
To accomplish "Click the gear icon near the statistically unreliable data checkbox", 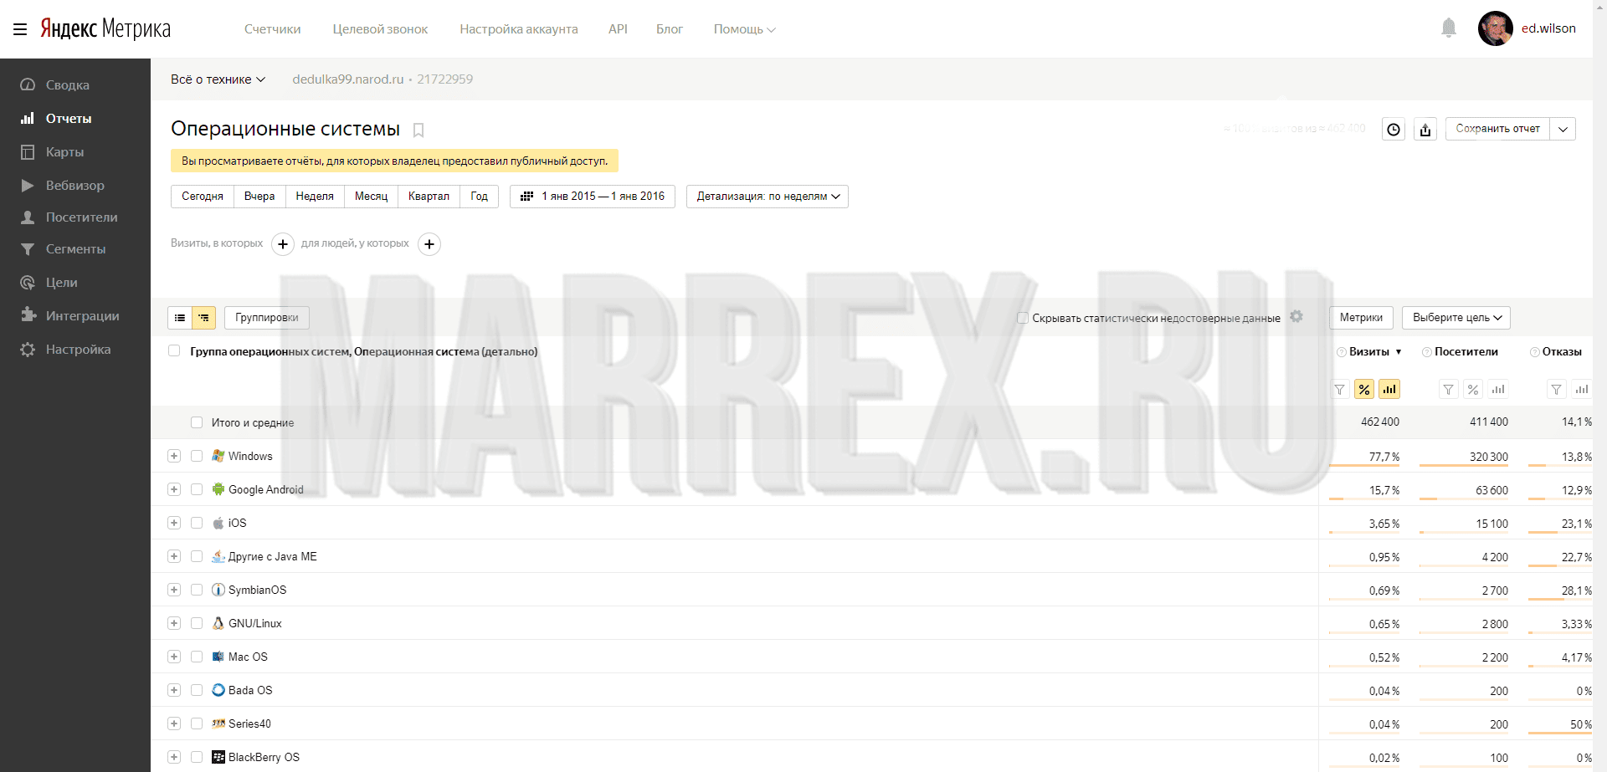I will click(1296, 316).
